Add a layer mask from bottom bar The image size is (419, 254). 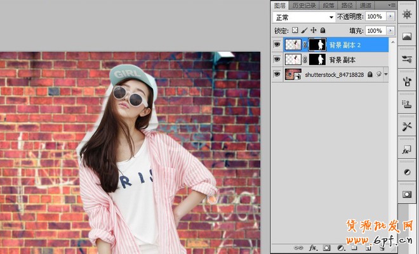coord(326,248)
